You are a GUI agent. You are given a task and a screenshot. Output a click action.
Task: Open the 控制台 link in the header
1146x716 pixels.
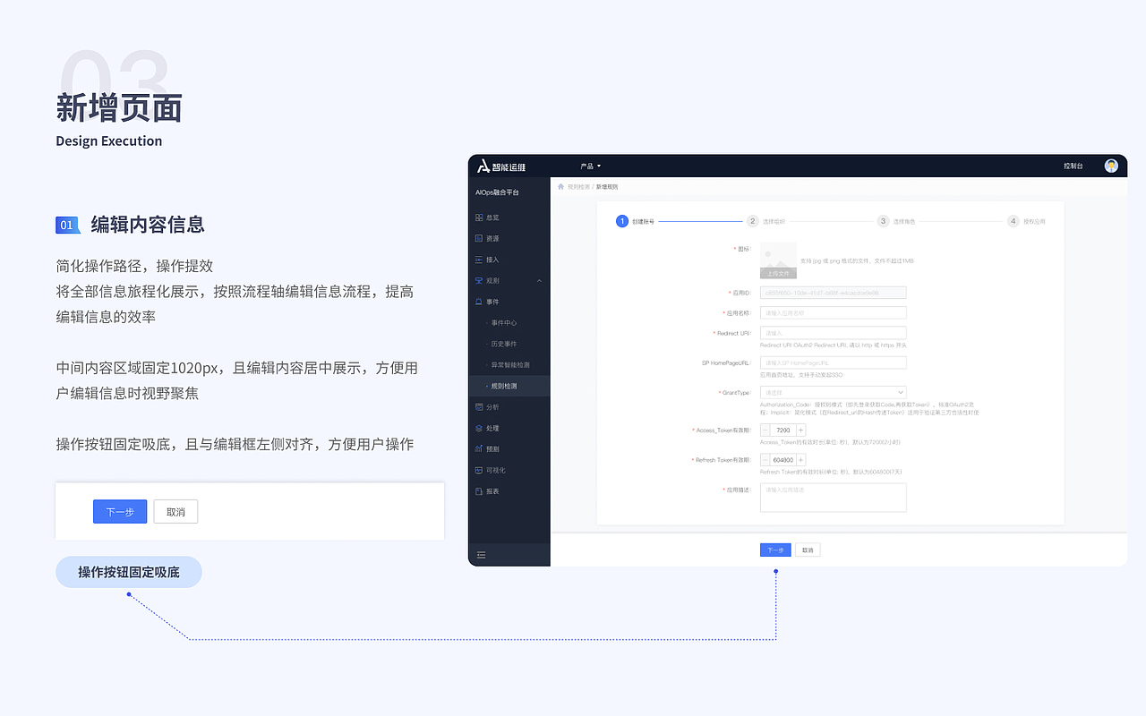click(1073, 166)
